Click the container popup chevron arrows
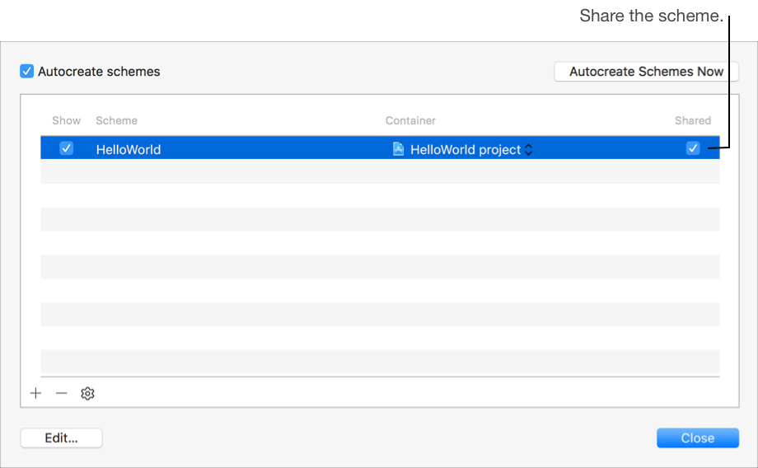 coord(529,150)
